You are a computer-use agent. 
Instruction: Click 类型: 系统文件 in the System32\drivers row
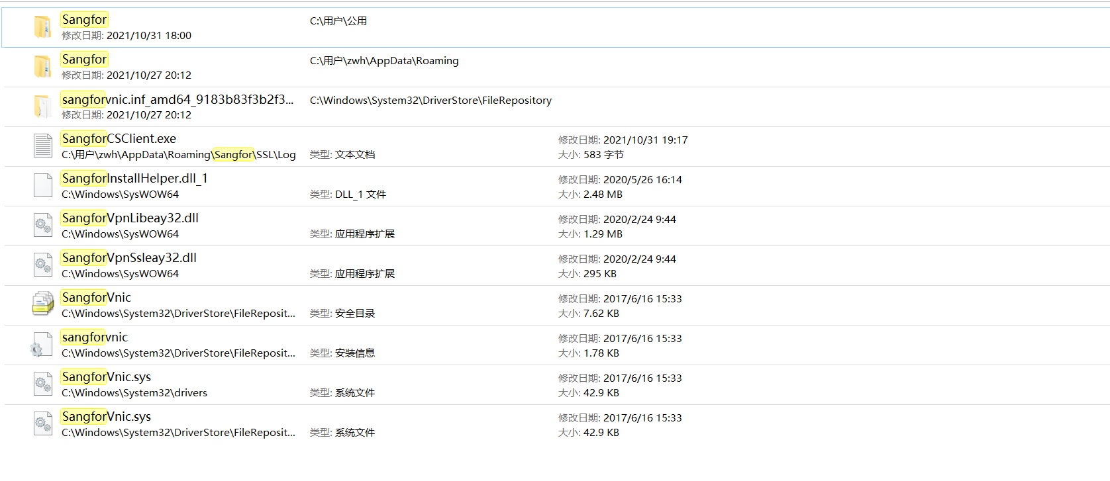pos(342,393)
